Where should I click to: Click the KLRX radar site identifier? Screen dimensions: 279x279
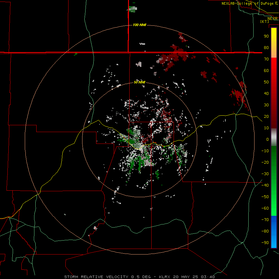165,277
